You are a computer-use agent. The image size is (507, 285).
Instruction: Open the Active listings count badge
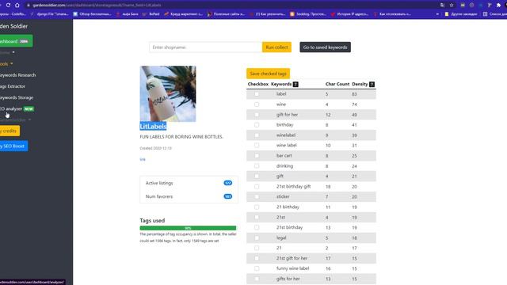(228, 183)
